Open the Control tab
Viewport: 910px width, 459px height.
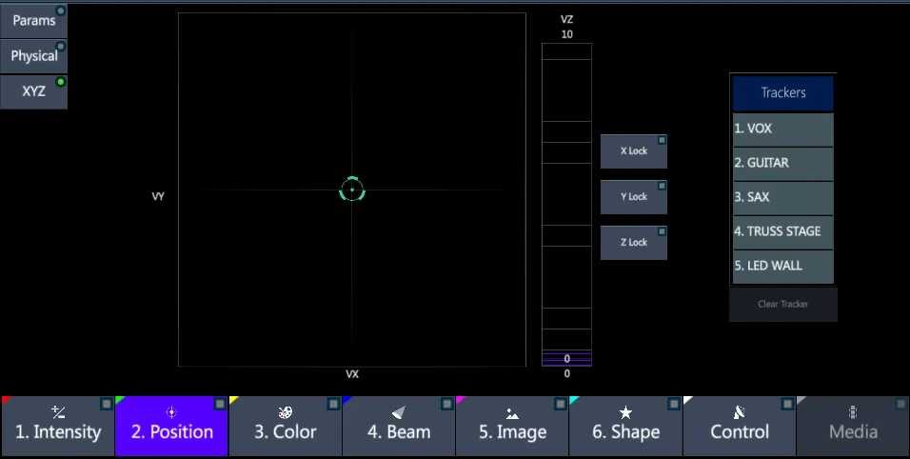pyautogui.click(x=740, y=426)
